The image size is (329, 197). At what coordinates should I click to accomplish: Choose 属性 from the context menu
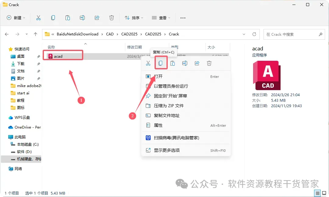pos(186,125)
